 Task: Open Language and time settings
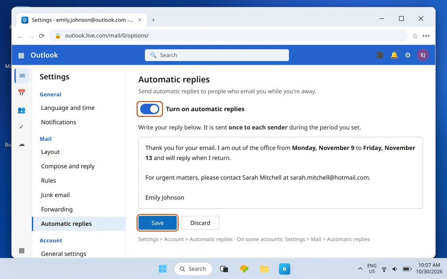[x=68, y=108]
